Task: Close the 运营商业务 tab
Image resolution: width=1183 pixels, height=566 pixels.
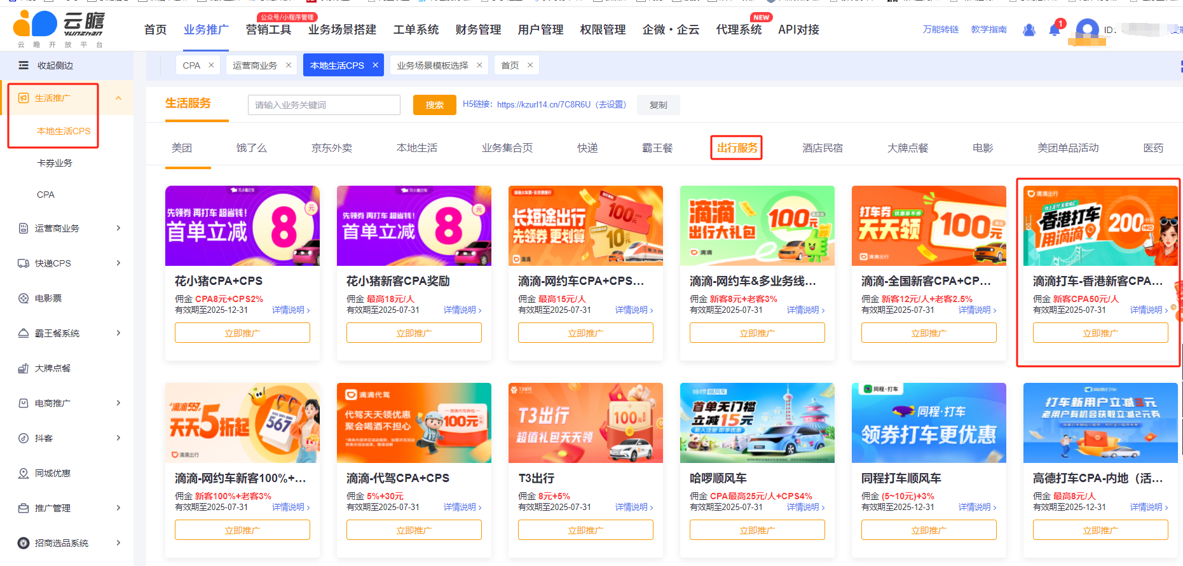Action: [x=288, y=65]
